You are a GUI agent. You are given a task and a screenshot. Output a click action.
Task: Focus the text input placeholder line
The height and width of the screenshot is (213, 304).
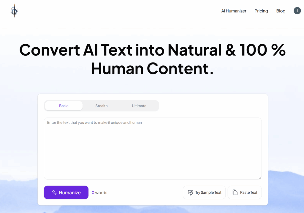[94, 123]
